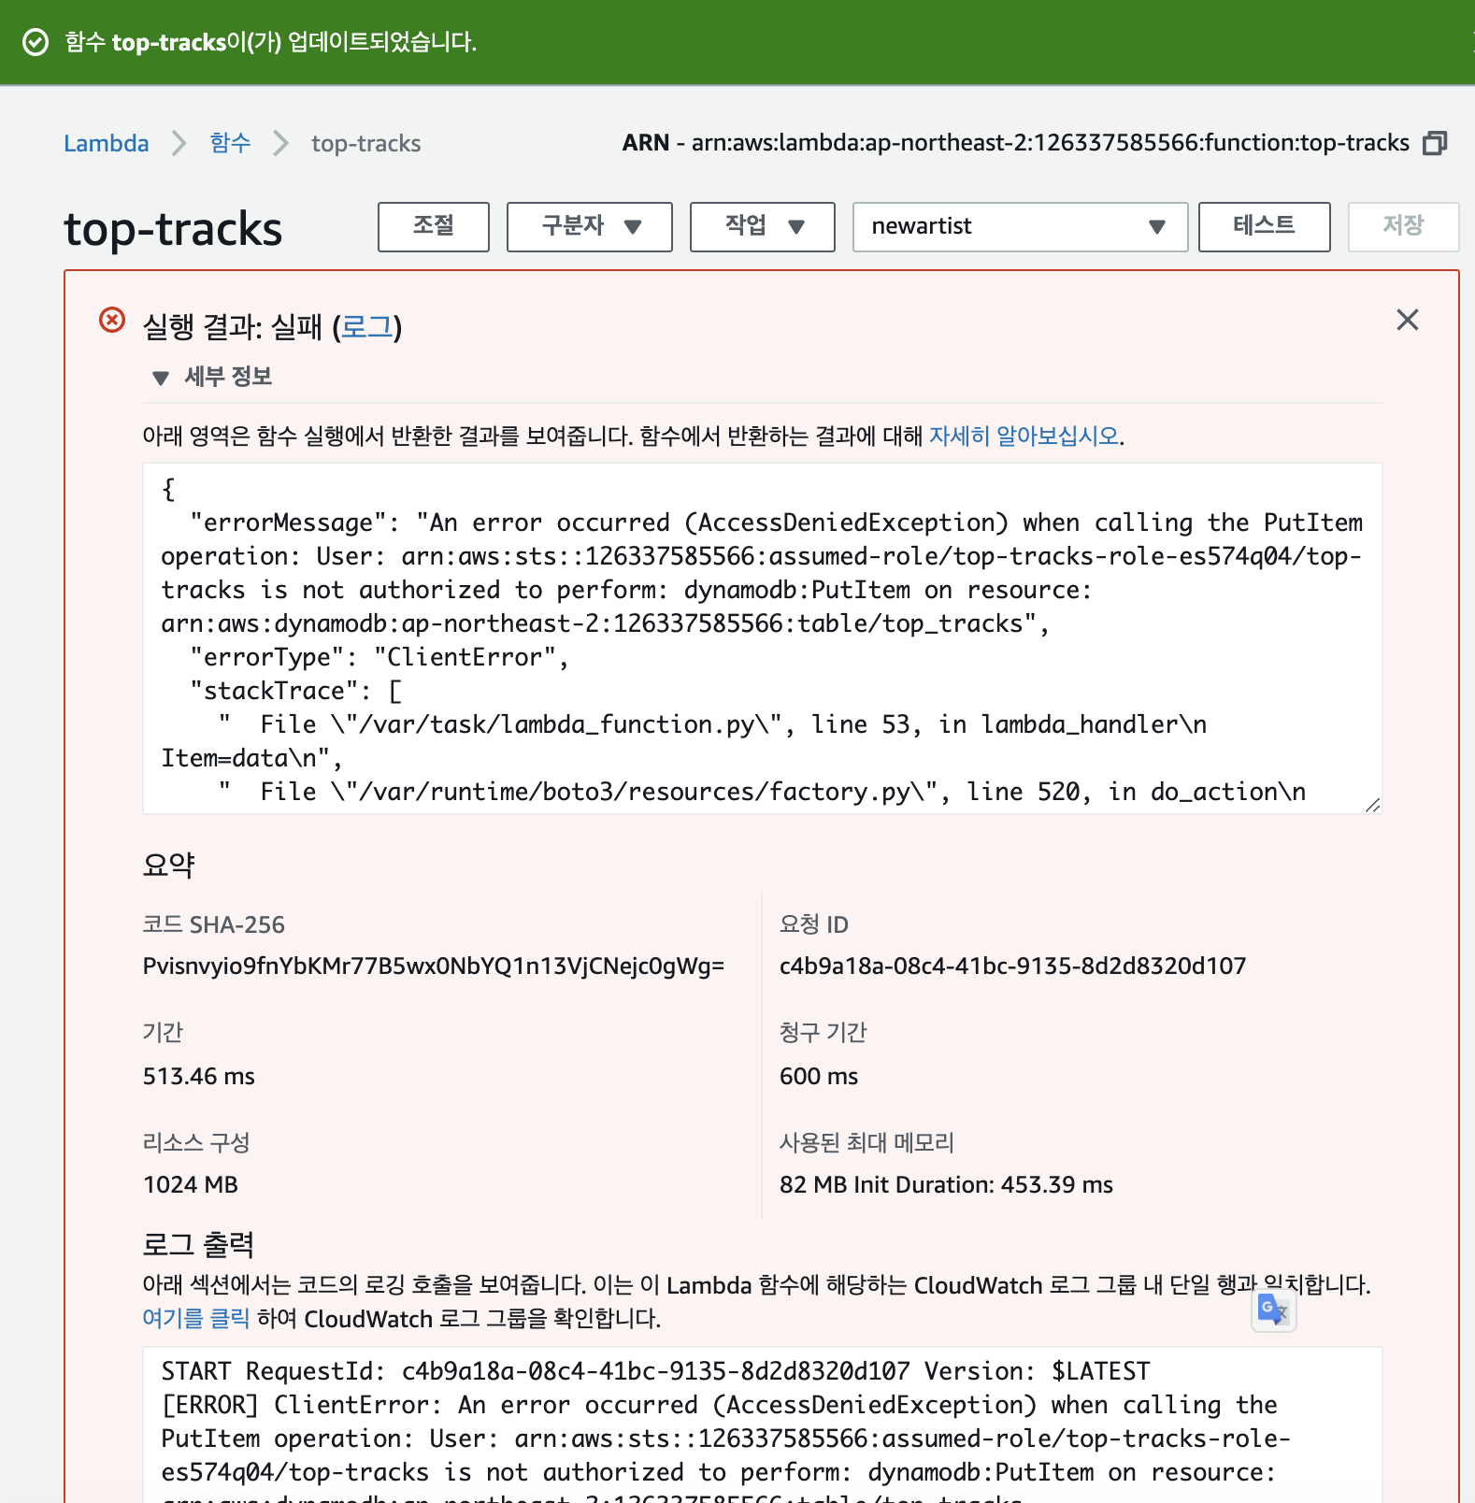This screenshot has width=1475, height=1503.
Task: Click the 코드 SHA-256 label
Action: pyautogui.click(x=214, y=925)
